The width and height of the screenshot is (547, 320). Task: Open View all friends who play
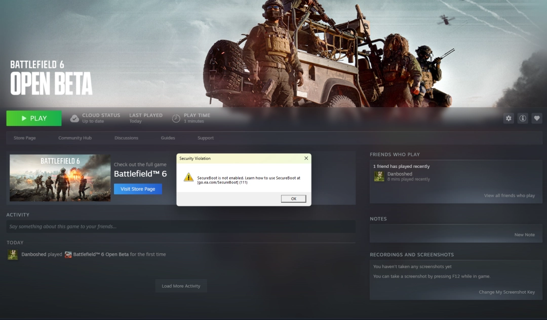[x=509, y=196]
